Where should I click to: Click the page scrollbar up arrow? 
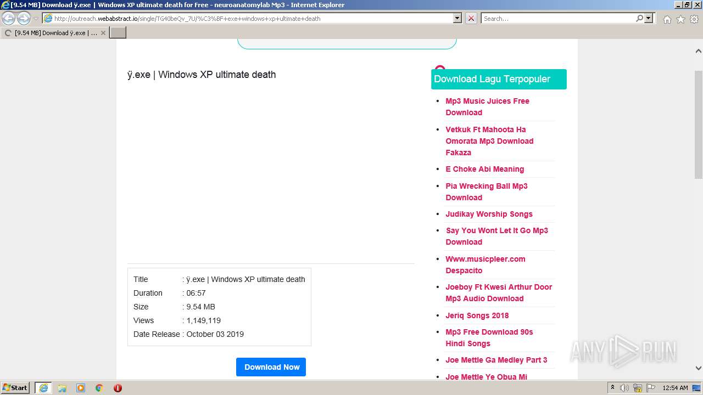pyautogui.click(x=698, y=51)
